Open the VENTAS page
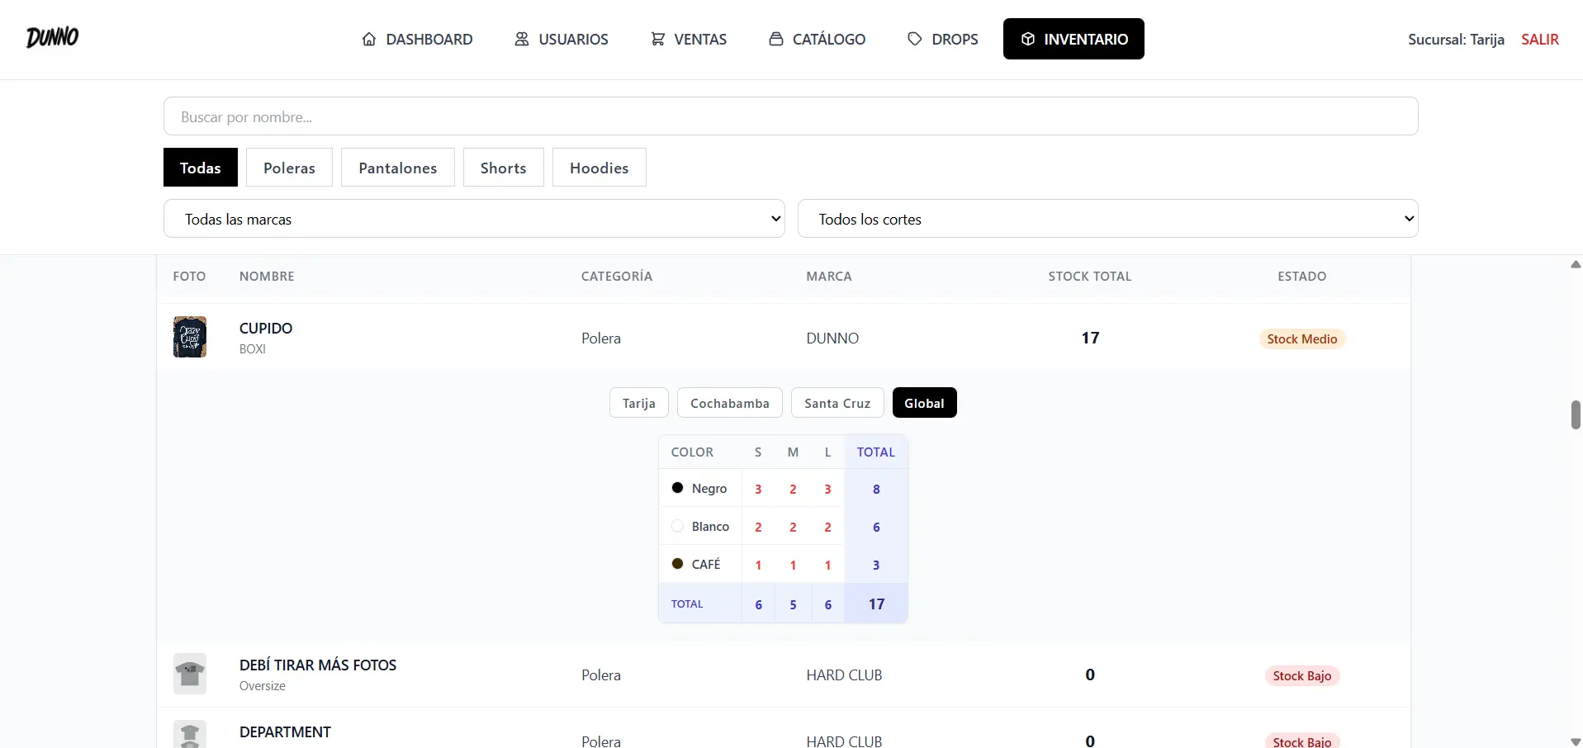Viewport: 1583px width, 748px height. [x=689, y=39]
